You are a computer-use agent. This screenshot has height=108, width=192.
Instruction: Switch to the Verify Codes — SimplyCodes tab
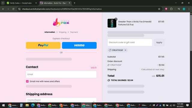tap(21, 3)
